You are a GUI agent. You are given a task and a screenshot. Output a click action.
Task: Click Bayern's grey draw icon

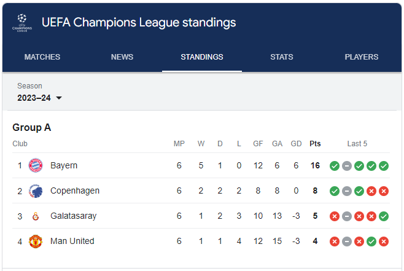click(x=347, y=166)
